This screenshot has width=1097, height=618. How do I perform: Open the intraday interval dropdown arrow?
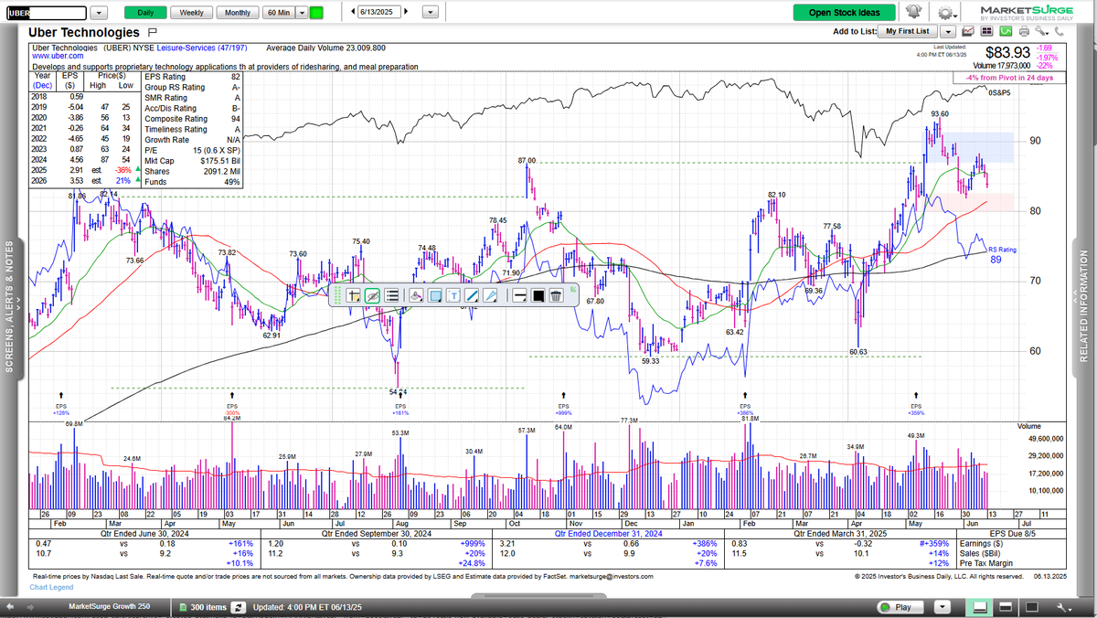click(303, 13)
